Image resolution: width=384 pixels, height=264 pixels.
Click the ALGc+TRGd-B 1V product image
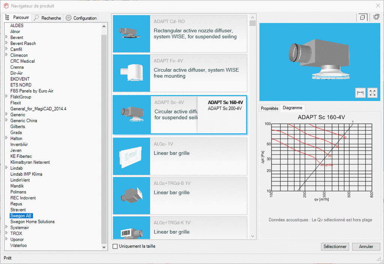(132, 196)
